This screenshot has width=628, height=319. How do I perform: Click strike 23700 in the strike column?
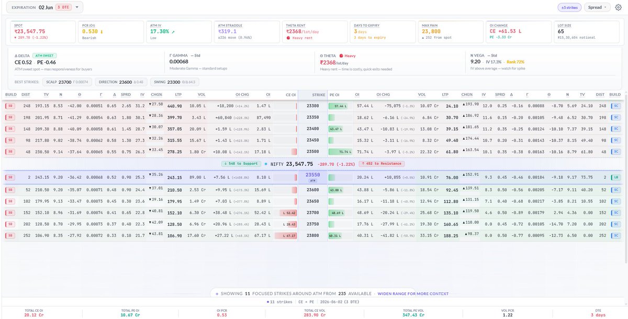(x=313, y=212)
